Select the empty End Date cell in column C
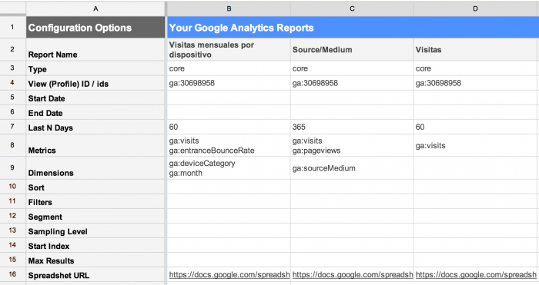Viewport: 539px width, 285px height. (x=352, y=113)
